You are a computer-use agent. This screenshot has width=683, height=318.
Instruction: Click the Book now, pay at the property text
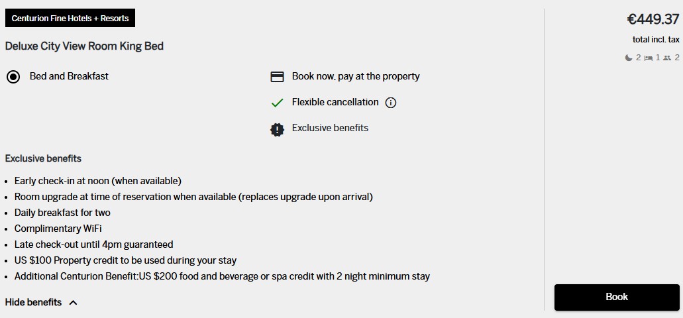coord(356,77)
